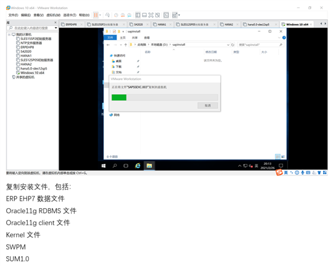333x266 pixels.
Task: Close the library panel
Action: click(x=55, y=23)
